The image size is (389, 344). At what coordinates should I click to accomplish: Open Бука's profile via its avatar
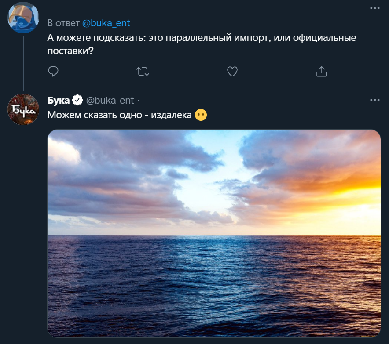click(23, 109)
